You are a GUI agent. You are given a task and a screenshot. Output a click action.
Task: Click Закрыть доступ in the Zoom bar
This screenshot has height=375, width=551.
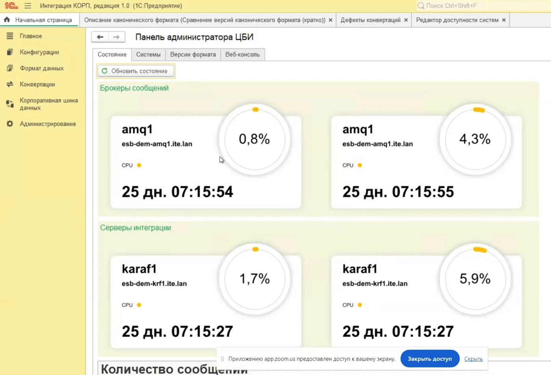[x=430, y=359]
